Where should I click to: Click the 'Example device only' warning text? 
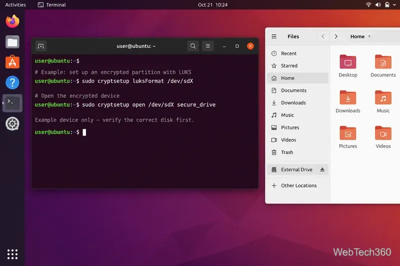114,120
